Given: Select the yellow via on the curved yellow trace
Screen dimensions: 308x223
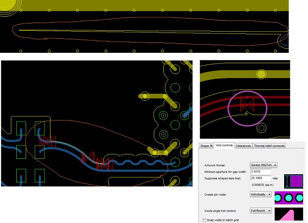Looking at the screenshot, I should pos(261,74).
